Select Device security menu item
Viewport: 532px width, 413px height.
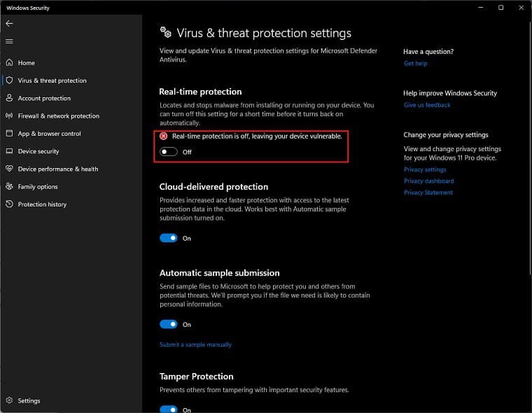click(38, 151)
